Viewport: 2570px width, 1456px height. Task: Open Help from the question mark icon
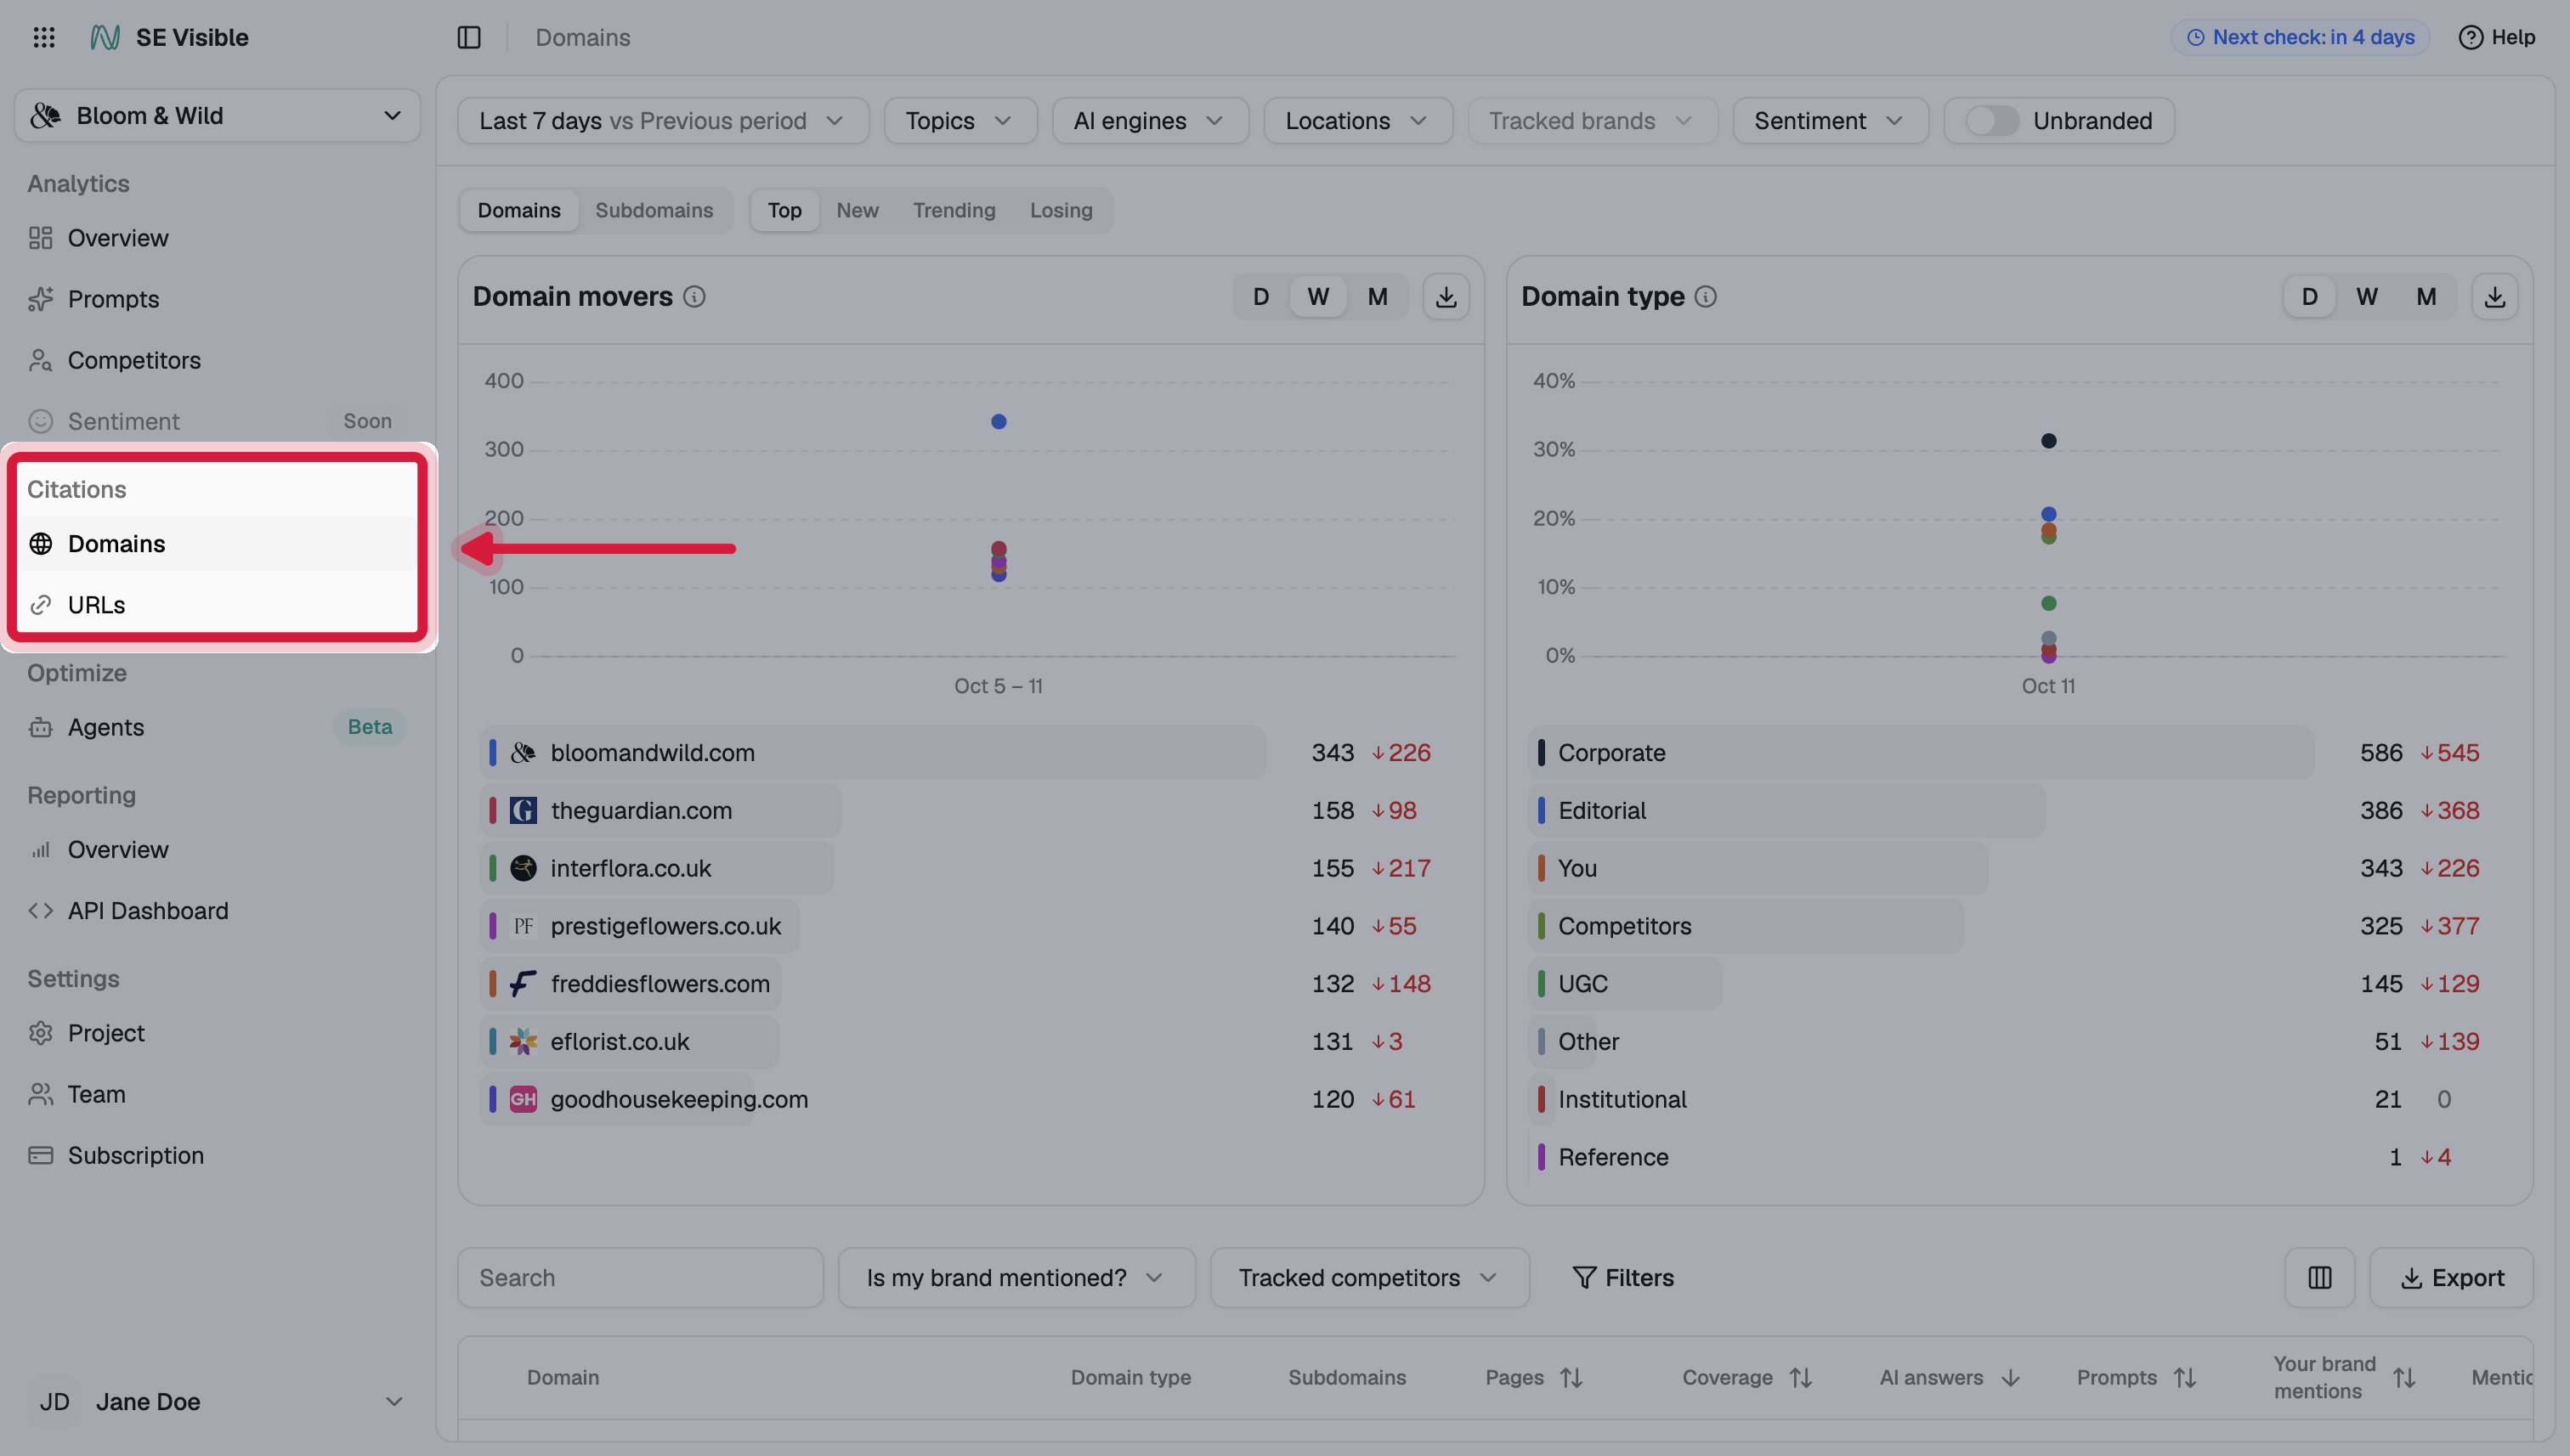[x=2470, y=37]
